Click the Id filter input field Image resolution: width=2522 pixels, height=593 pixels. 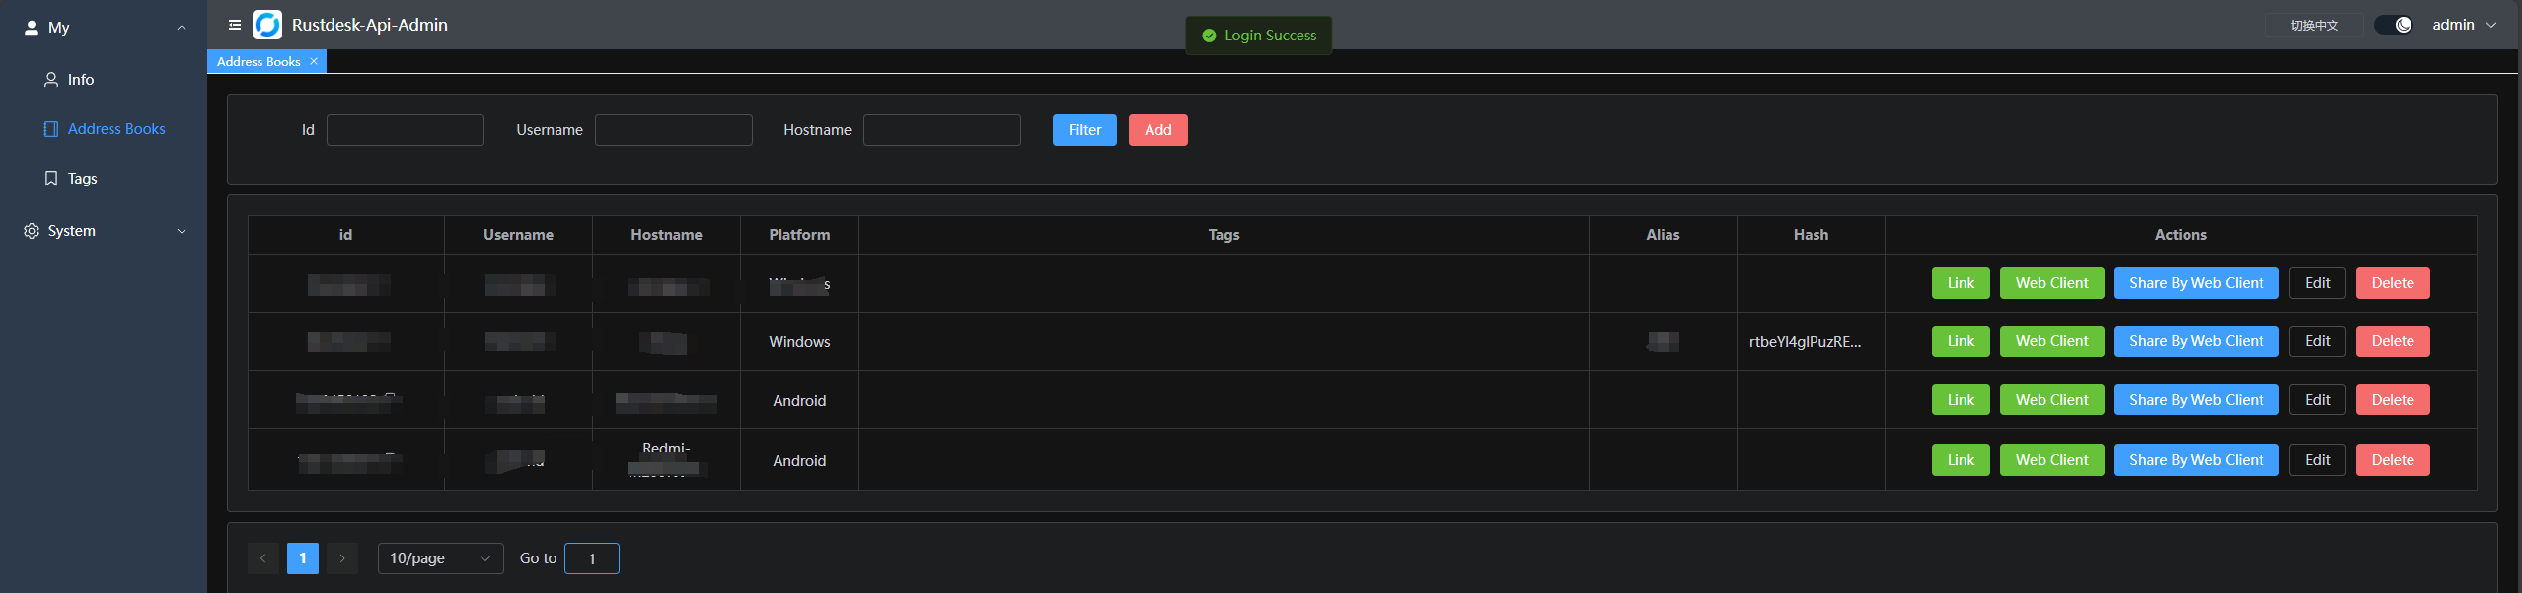pos(405,130)
